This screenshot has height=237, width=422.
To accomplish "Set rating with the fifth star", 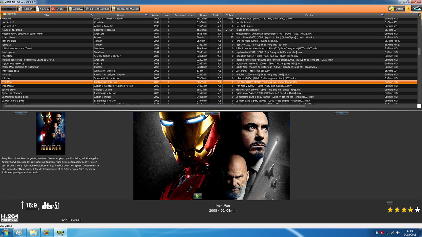I will tap(417, 210).
